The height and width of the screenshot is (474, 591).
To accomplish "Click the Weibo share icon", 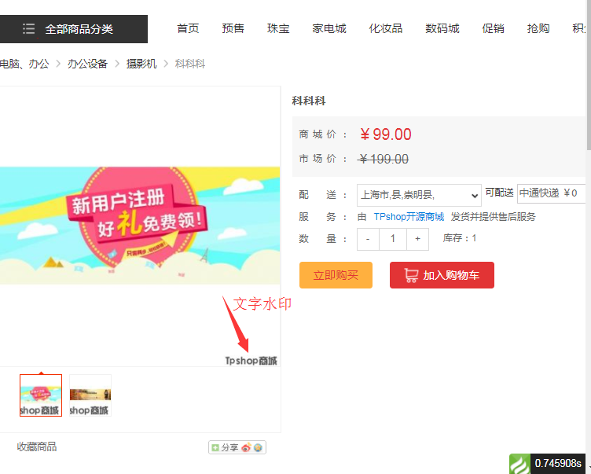I will [246, 447].
